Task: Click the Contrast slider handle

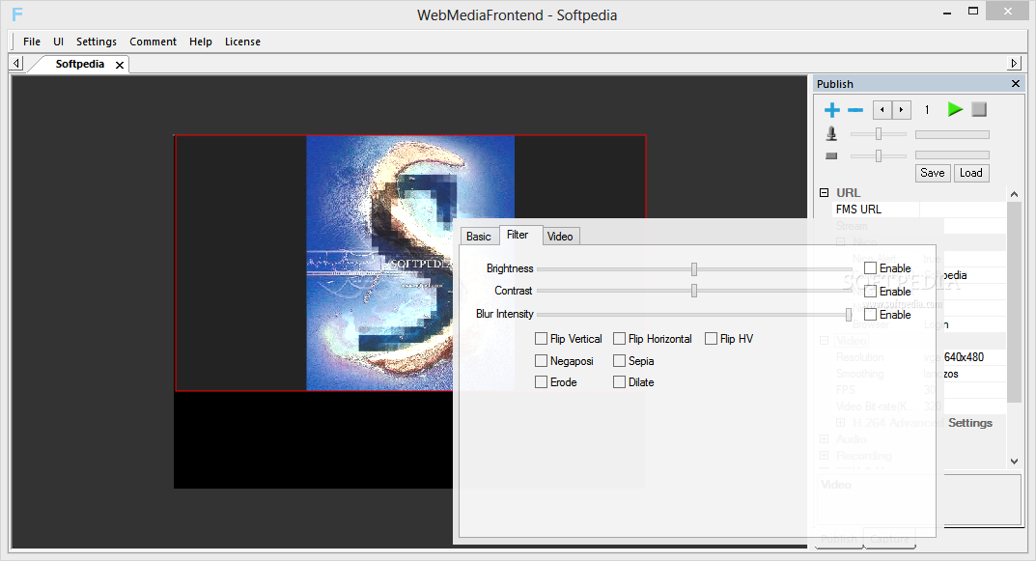Action: (694, 291)
